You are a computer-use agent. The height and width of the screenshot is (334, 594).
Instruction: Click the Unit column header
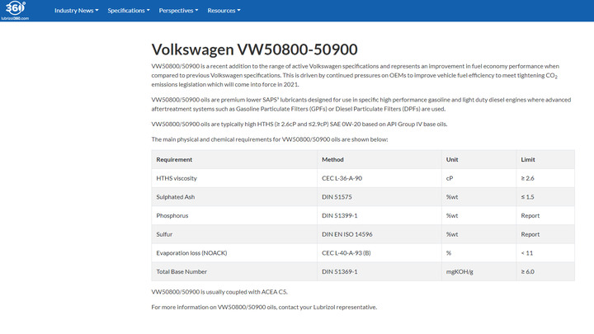[x=478, y=159]
